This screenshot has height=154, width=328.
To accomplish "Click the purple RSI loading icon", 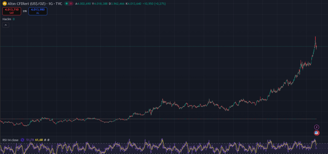I will [x=22, y=140].
